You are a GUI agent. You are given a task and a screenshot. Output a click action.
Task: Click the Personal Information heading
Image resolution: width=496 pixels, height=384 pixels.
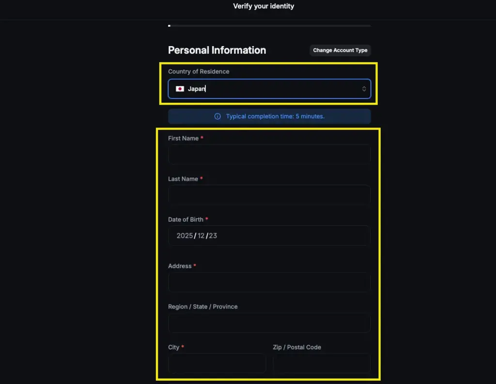(217, 50)
